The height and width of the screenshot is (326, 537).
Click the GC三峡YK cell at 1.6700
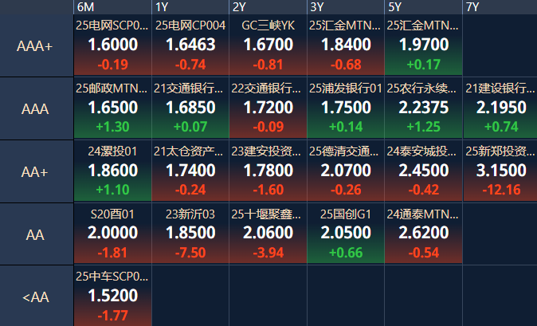click(x=268, y=45)
